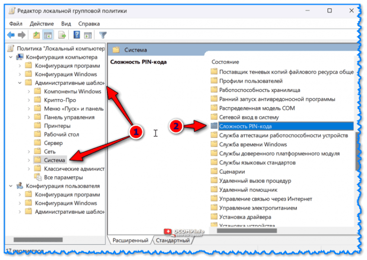Image resolution: width=367 pixels, height=260 pixels.
Task: Collapse the Конфигурация компьютера node
Action: [10, 57]
